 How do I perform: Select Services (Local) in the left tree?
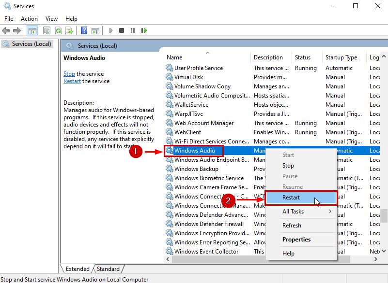31,43
